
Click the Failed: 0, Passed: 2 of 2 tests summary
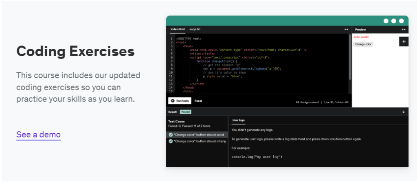click(189, 126)
